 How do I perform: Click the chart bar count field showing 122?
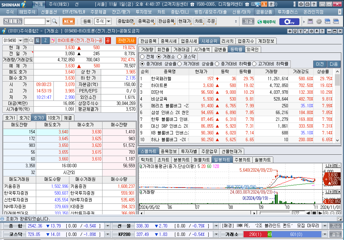298,213
